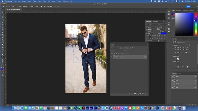This screenshot has width=198, height=111.
Task: Select the Rectangular Marquee tool
Action: (3, 14)
